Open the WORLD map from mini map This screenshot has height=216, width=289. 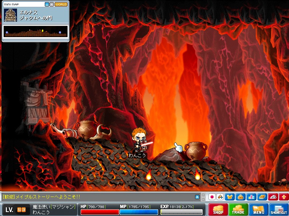[61, 4]
